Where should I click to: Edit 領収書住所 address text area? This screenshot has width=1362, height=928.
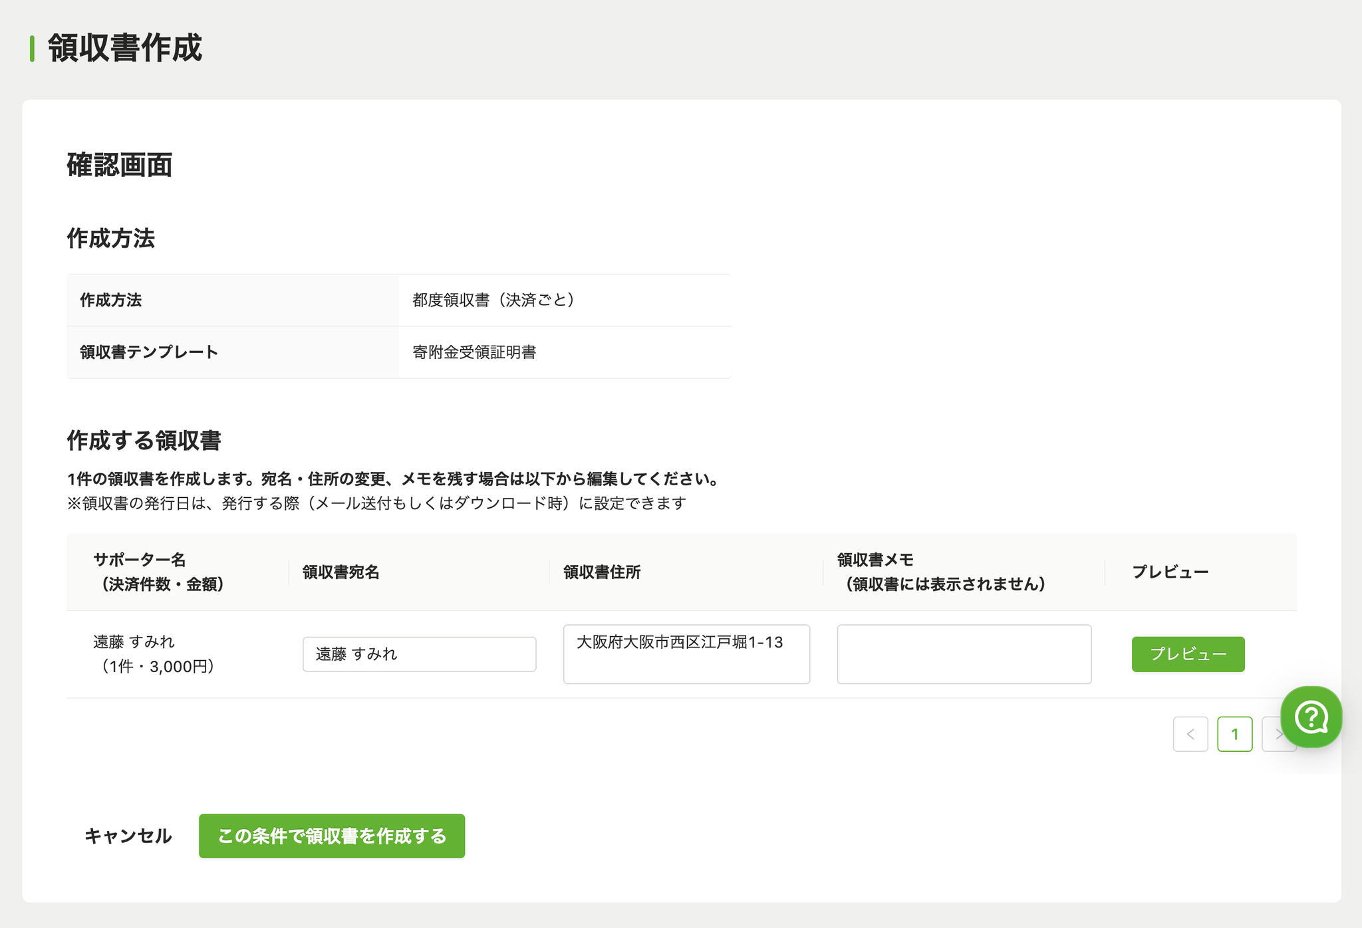coord(686,654)
